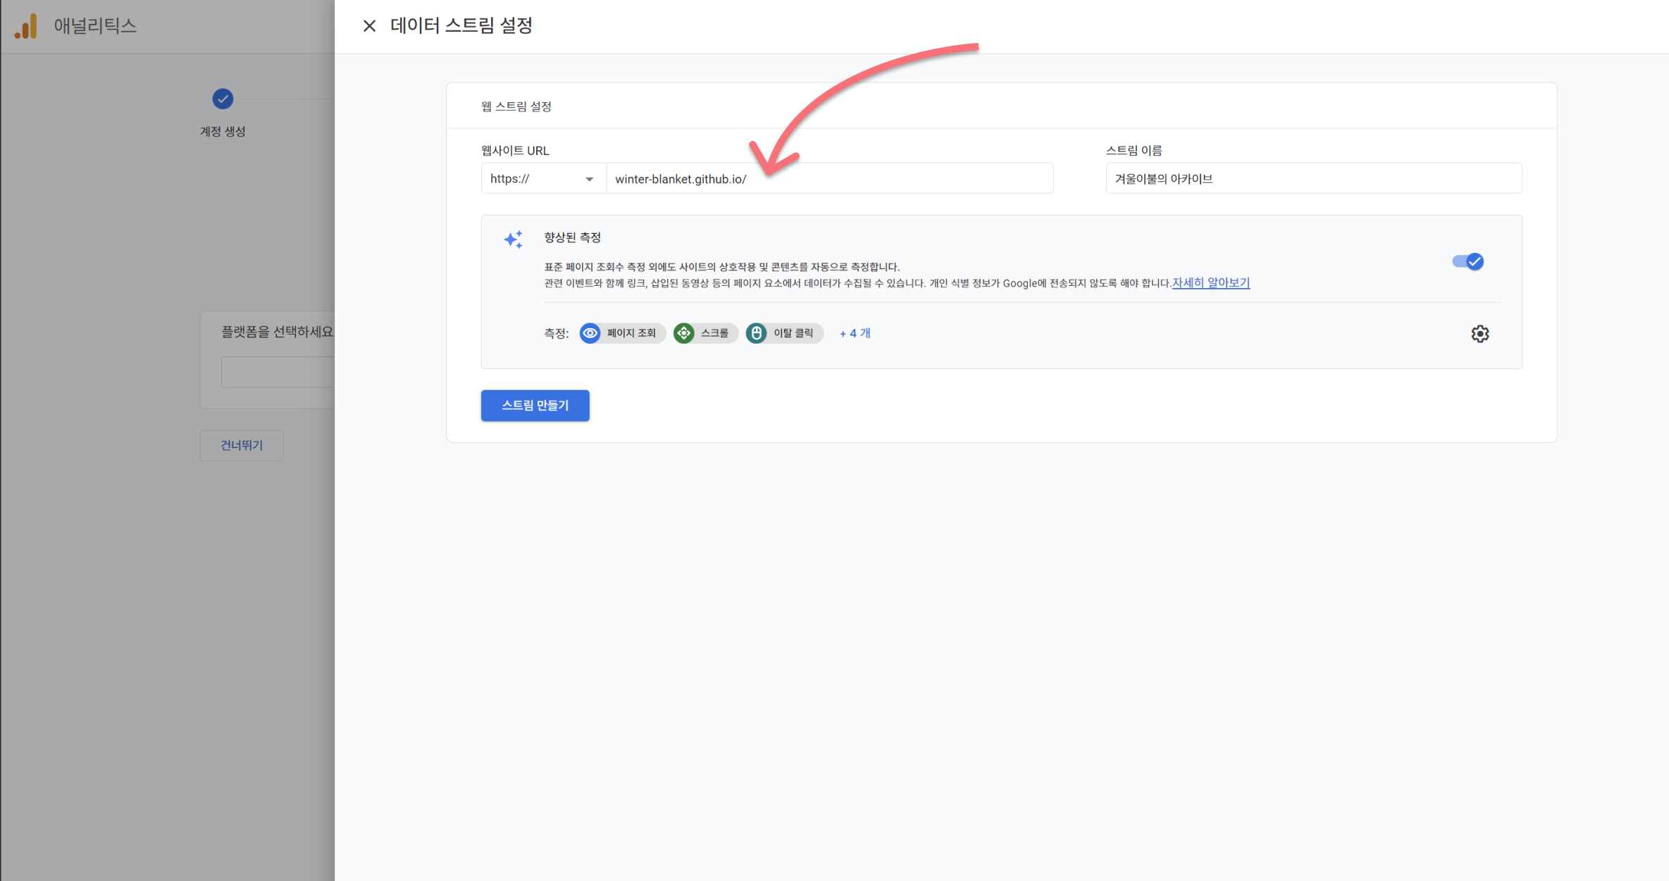
Task: Click the 애널리틱스 title text
Action: point(95,26)
